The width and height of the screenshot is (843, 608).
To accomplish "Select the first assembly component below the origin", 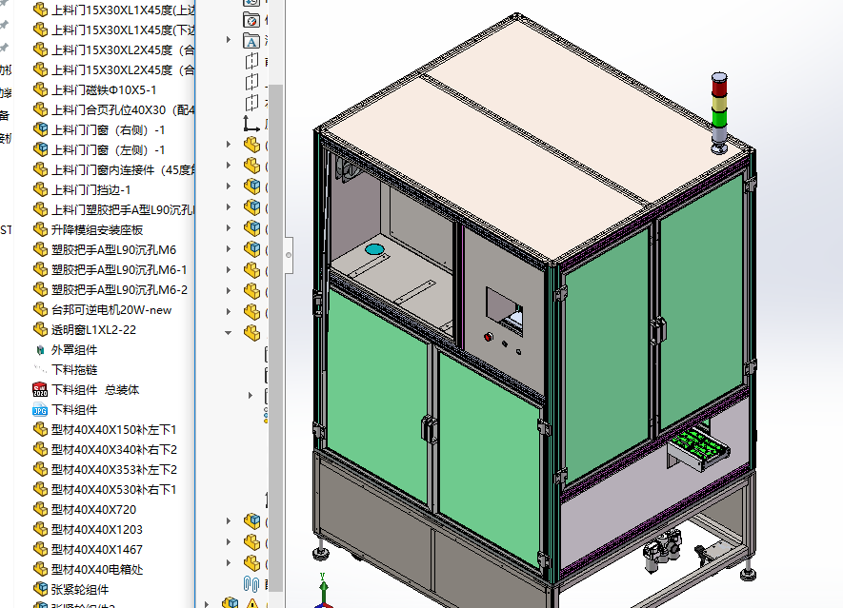I will click(x=251, y=145).
